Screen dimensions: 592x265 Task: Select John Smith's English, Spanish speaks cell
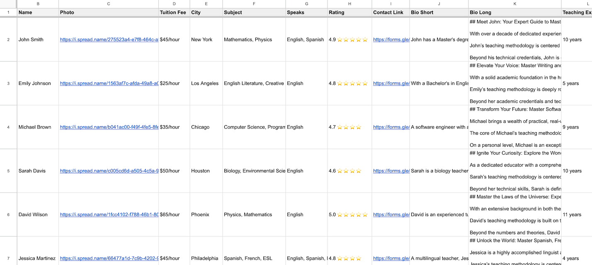tap(306, 40)
